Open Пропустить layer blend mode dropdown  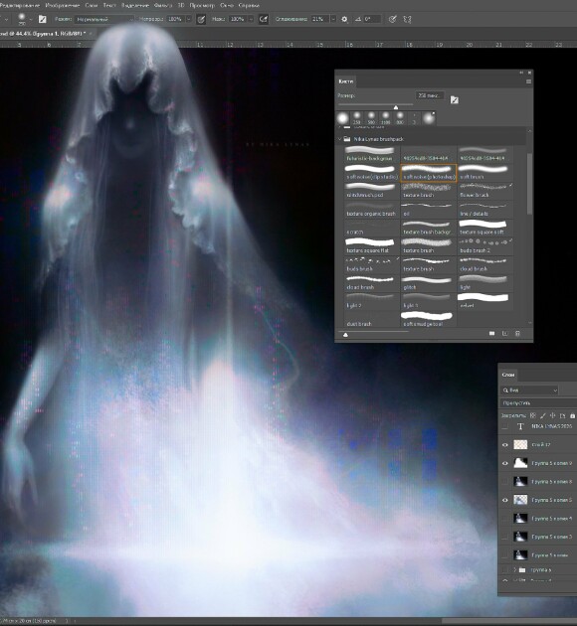coord(537,403)
